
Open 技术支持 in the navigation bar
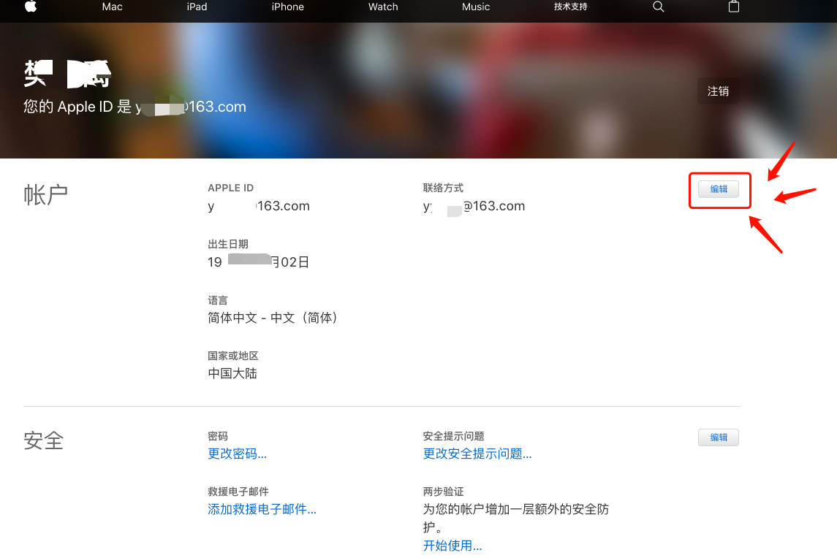[571, 7]
